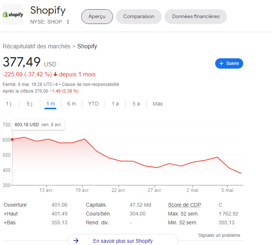Select the 1 j time range
Screen dimensions: 272x245
coord(8,104)
